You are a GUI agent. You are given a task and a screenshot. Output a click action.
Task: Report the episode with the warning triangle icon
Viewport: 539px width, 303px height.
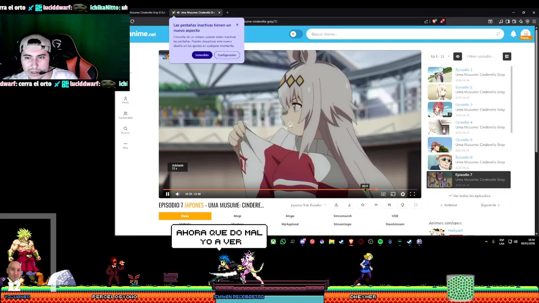[x=336, y=205]
